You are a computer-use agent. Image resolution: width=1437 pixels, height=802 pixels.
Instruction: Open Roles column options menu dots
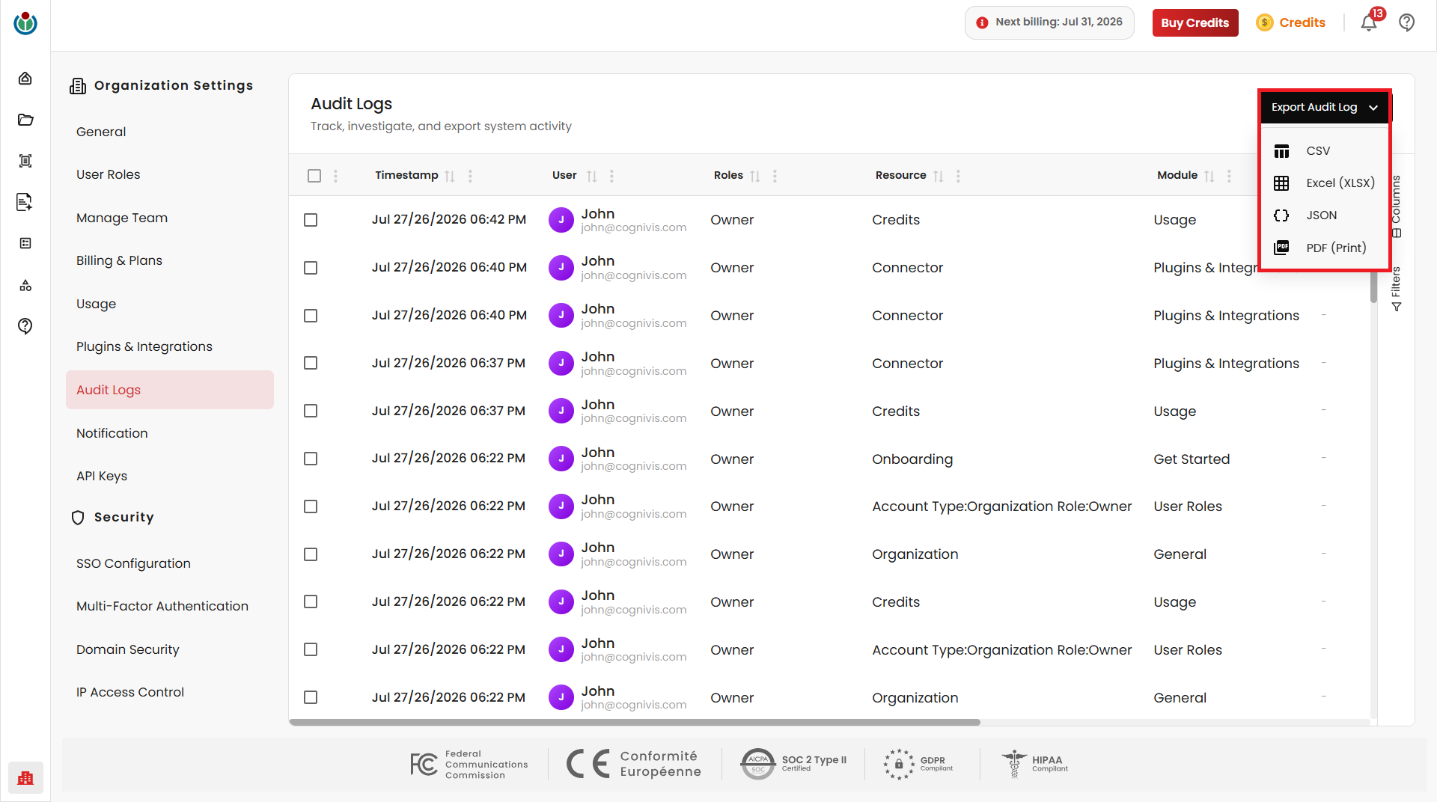[775, 176]
